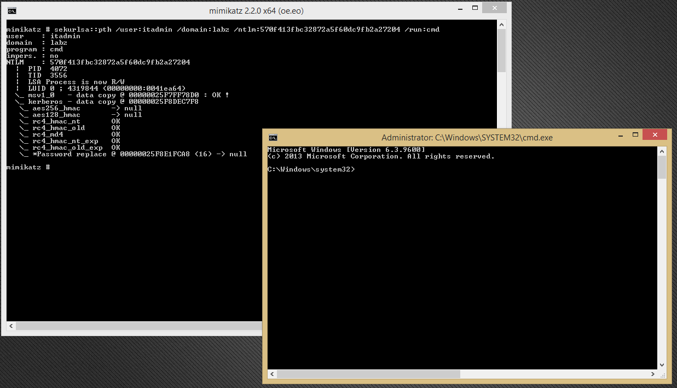
Task: Click up arrow of cmd.exe vertical scrollbar
Action: (662, 151)
